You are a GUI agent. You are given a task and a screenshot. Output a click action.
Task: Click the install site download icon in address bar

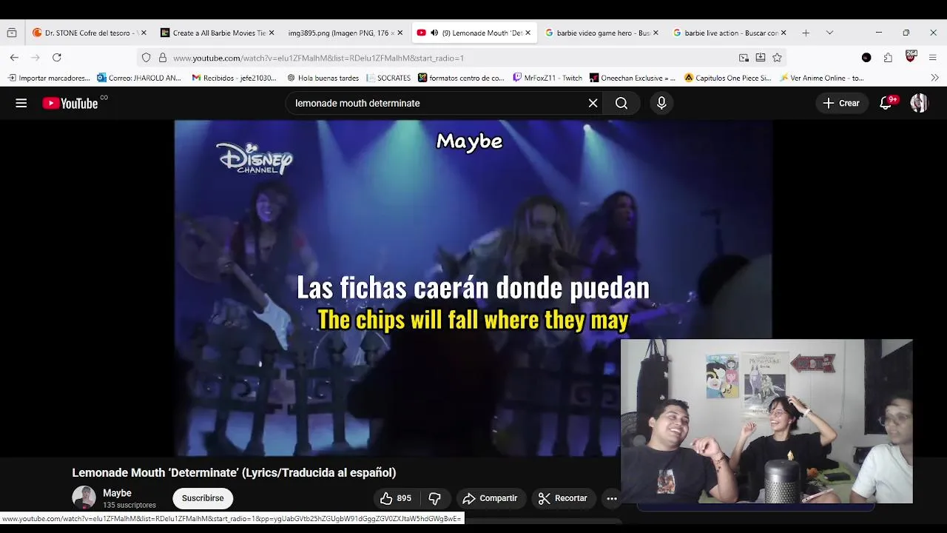click(760, 58)
